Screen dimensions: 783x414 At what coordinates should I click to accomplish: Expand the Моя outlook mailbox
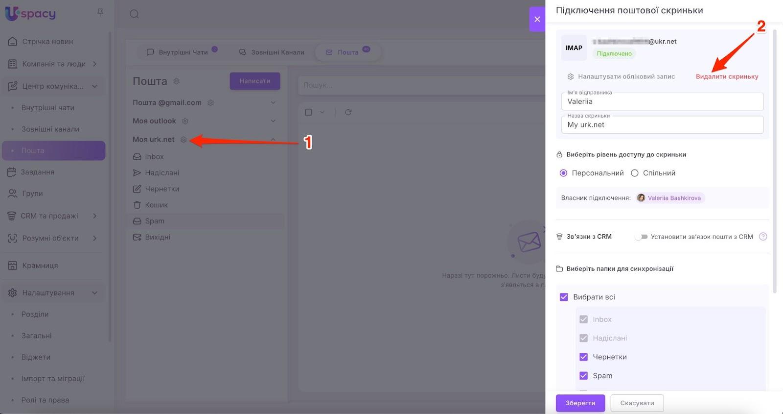click(273, 121)
